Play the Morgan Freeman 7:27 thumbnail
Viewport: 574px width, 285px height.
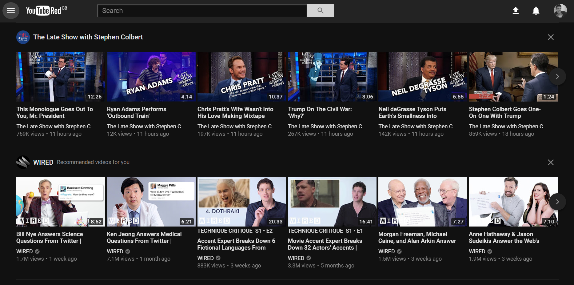pyautogui.click(x=423, y=202)
